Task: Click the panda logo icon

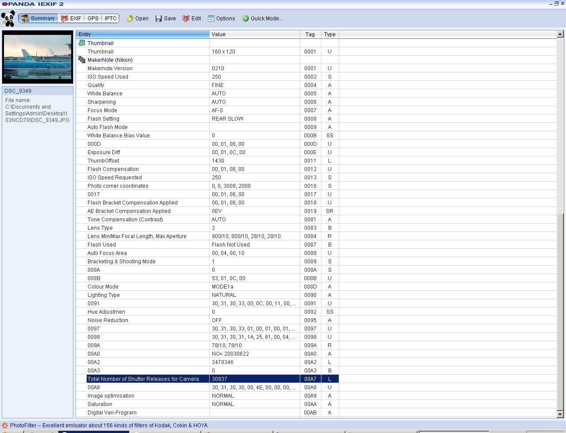Action: point(8,19)
